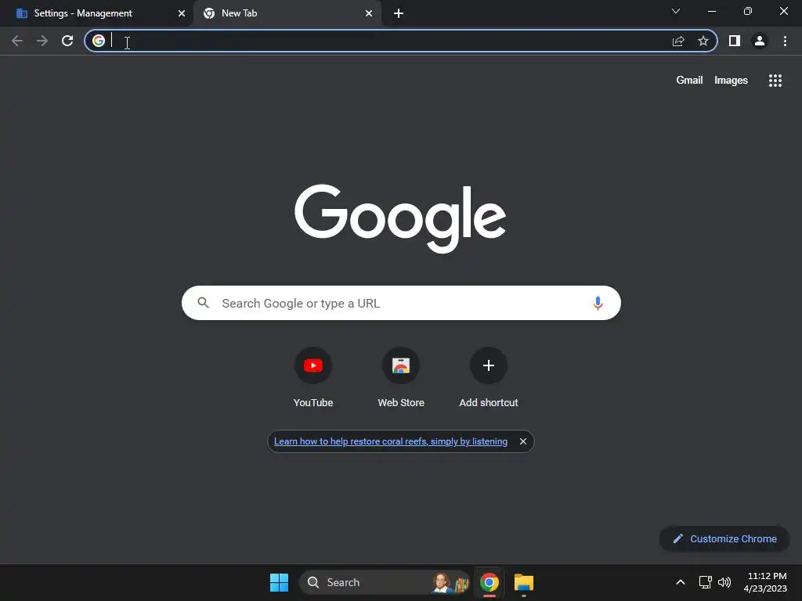Click the browser forward arrow
Screen dimensions: 802x601
(x=42, y=41)
